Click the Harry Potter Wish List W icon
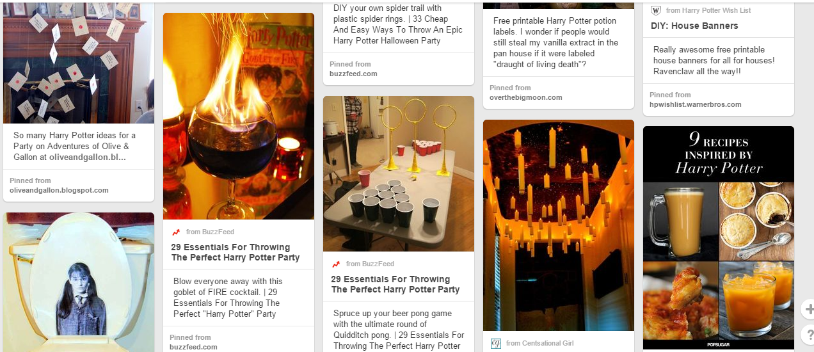The image size is (814, 352). click(x=655, y=10)
